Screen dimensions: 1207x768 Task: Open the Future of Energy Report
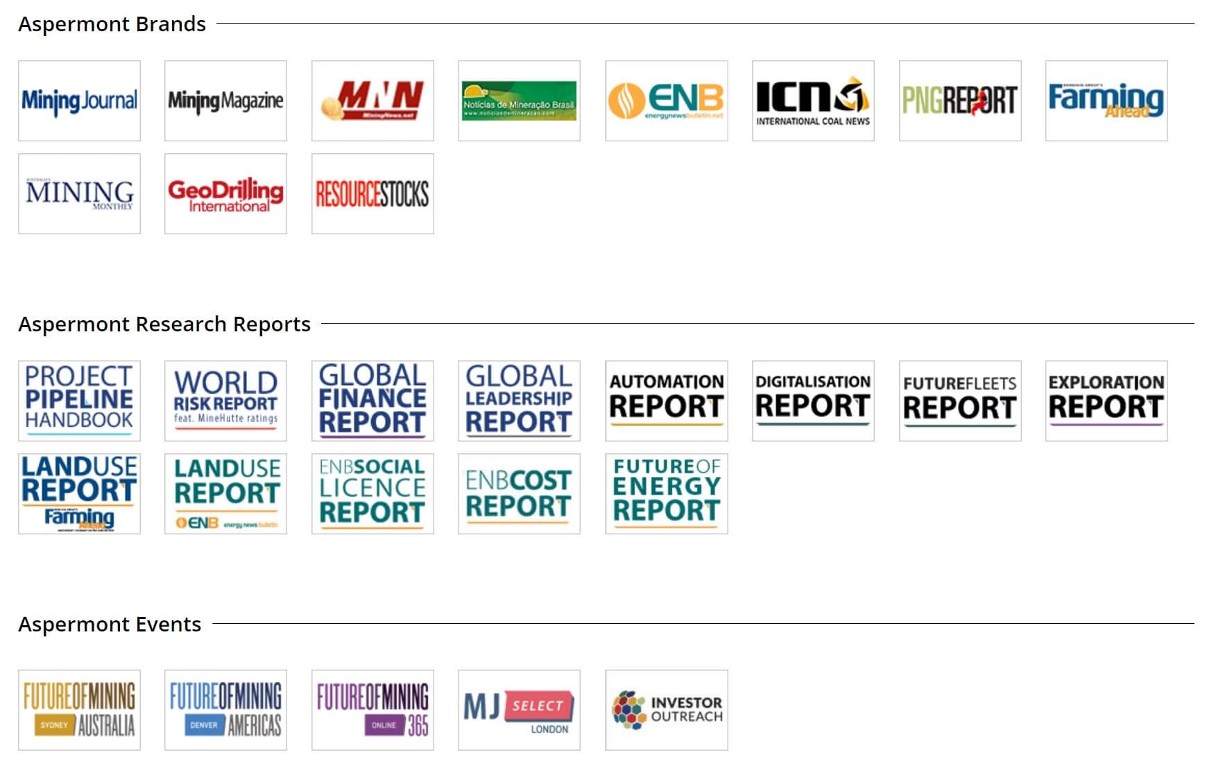(x=666, y=494)
